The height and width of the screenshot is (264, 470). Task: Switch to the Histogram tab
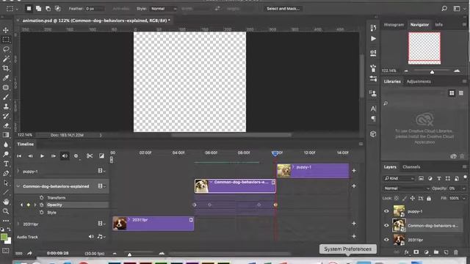(x=394, y=24)
